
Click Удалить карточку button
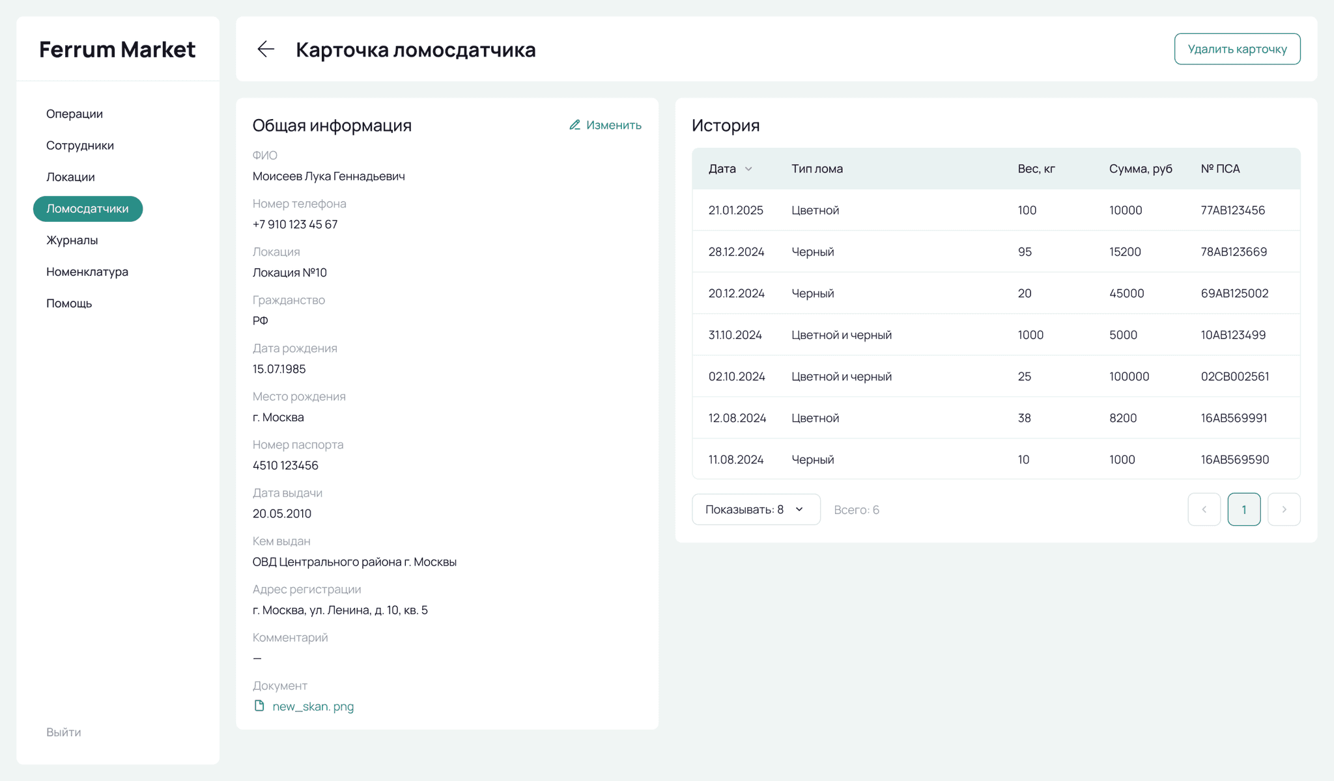[1237, 49]
